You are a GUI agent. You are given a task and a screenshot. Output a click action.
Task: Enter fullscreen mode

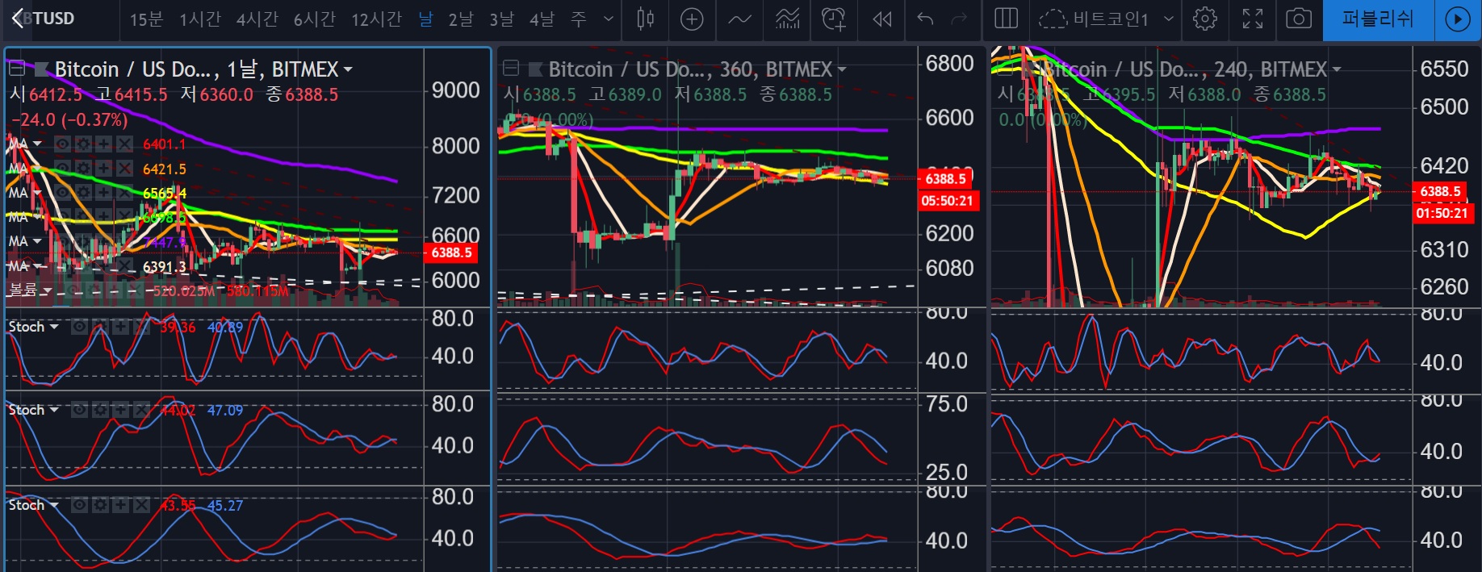pyautogui.click(x=1252, y=19)
